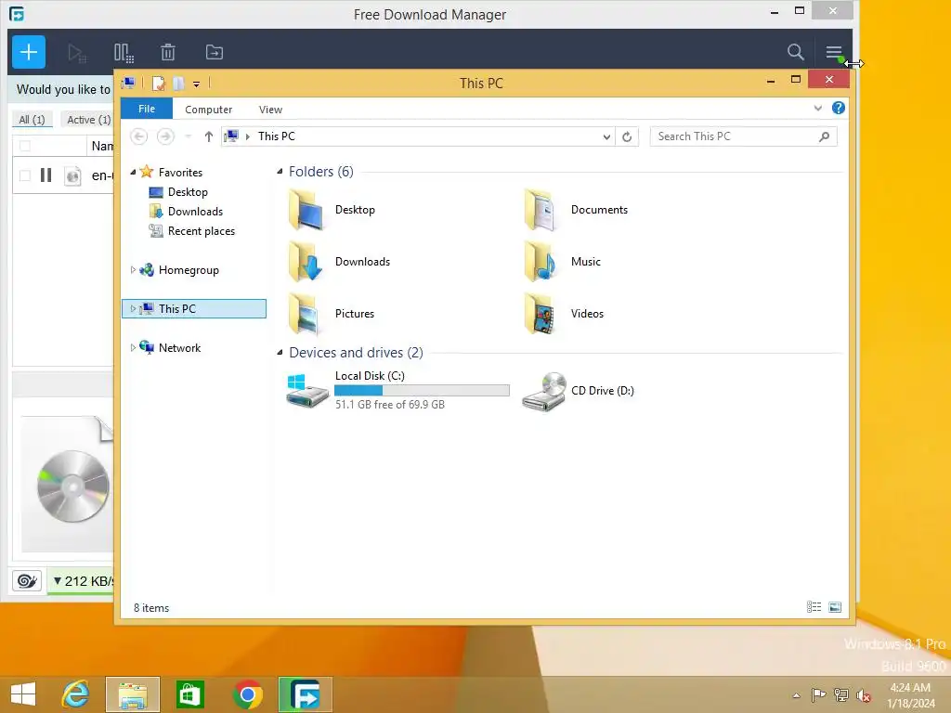Select the Videos folder icon

click(x=540, y=314)
